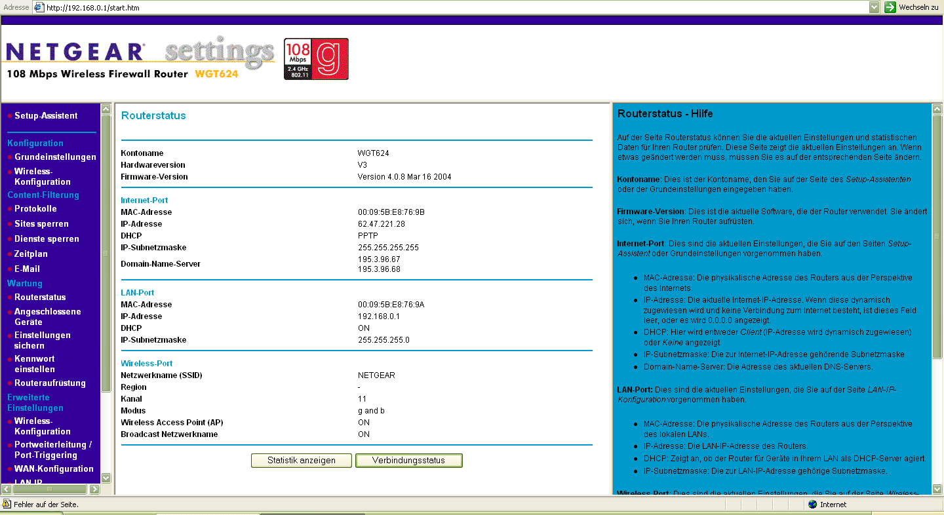Click the Wireless-Port section heading
The image size is (944, 515).
[x=147, y=364]
